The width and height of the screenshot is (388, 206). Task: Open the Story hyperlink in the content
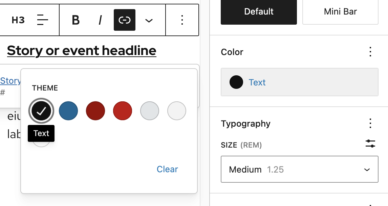9,81
